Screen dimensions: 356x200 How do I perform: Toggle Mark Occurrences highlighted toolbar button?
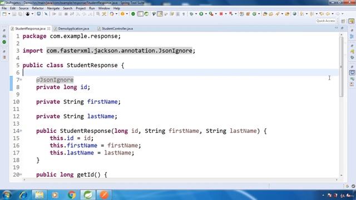pyautogui.click(x=160, y=14)
